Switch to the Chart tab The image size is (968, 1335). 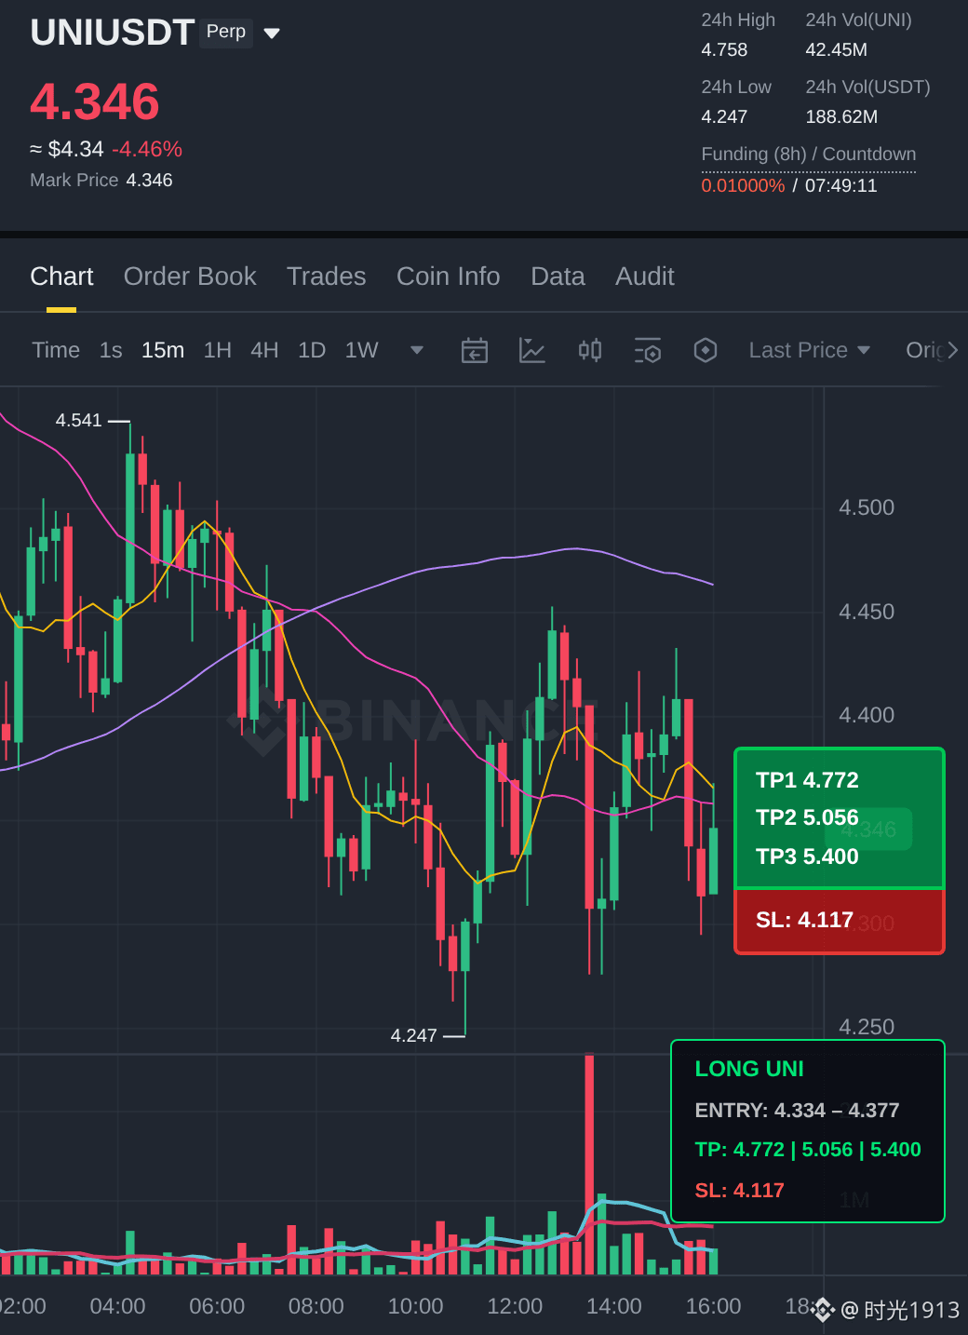click(61, 276)
